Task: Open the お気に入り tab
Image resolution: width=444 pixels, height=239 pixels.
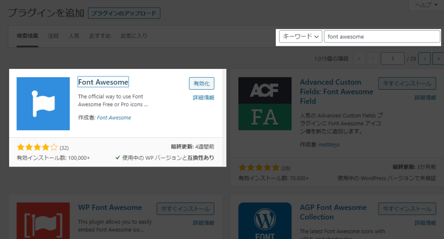Action: pos(134,36)
